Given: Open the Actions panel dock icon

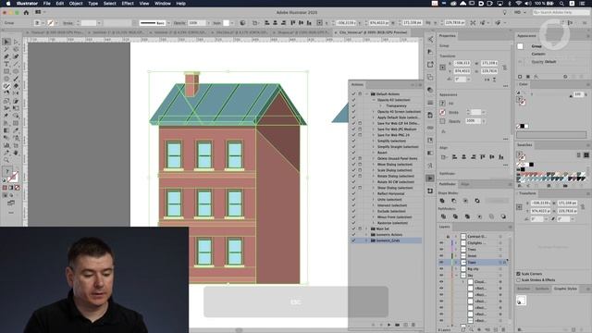Looking at the screenshot, I should pos(430,179).
